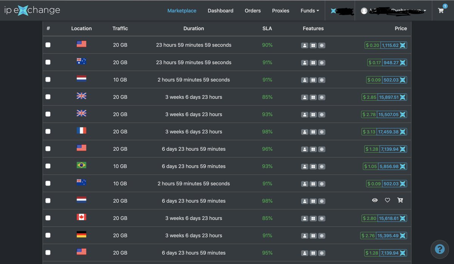
Task: Click the 98% SLA value in France row
Action: [x=267, y=132]
